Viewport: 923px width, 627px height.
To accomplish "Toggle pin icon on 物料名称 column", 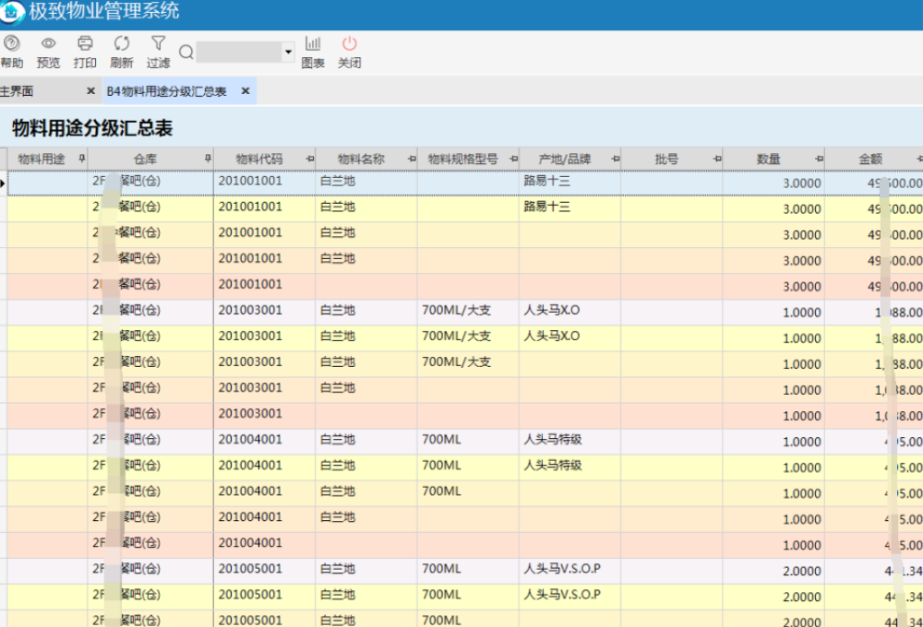I will point(412,159).
